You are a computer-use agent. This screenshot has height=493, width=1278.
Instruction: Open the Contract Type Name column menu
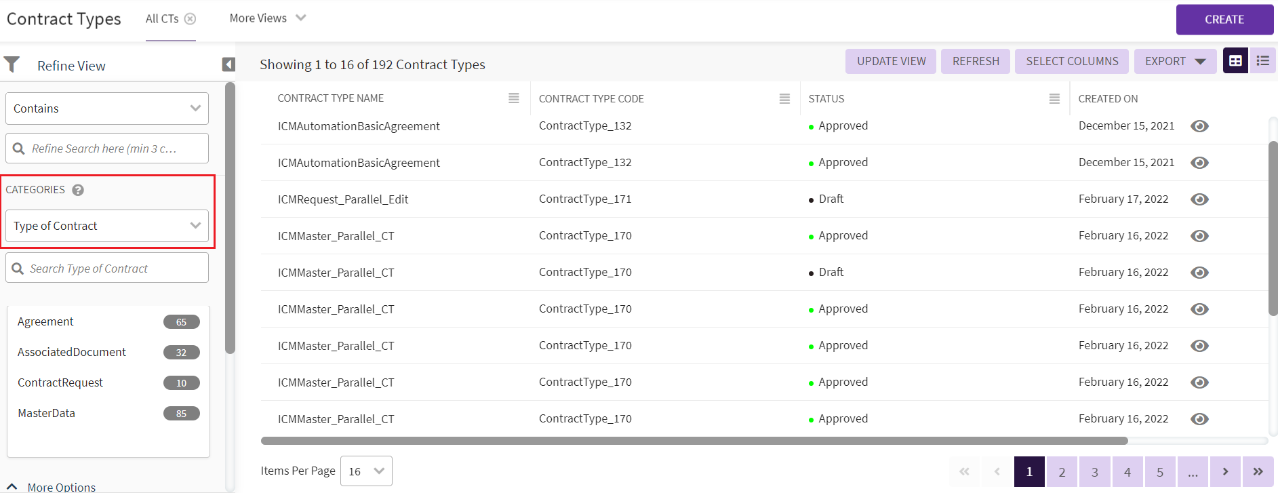pos(514,98)
